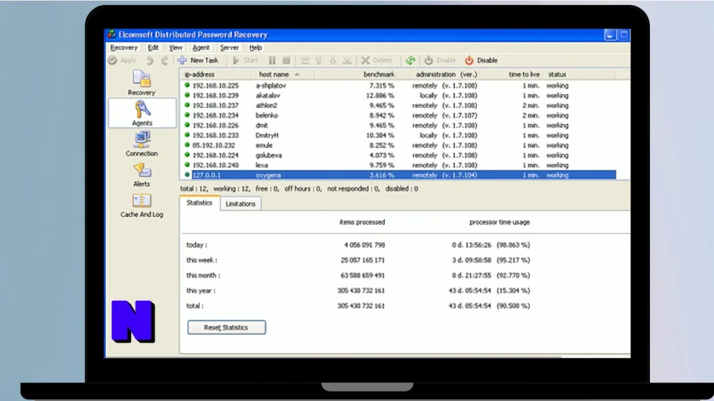The height and width of the screenshot is (401, 714).
Task: Click total processor usage 90.508 %
Action: pos(513,306)
